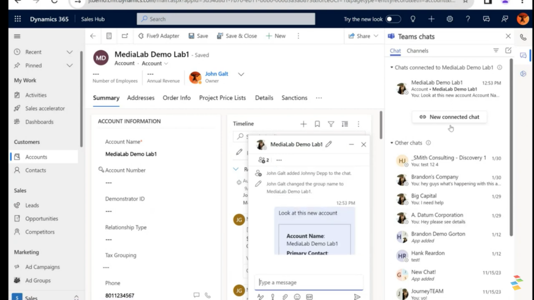
Task: Open the Timeline filter funnel icon
Action: click(331, 124)
